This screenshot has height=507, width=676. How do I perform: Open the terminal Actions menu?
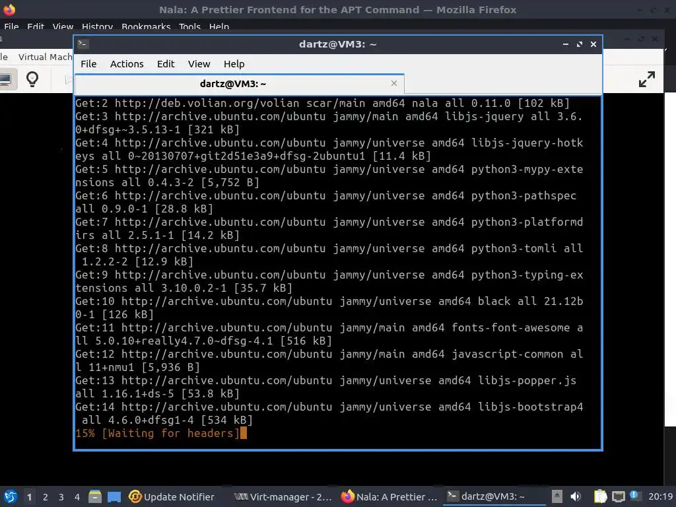pyautogui.click(x=127, y=64)
